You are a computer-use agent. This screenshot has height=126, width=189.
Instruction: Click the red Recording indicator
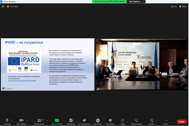click(12, 6)
